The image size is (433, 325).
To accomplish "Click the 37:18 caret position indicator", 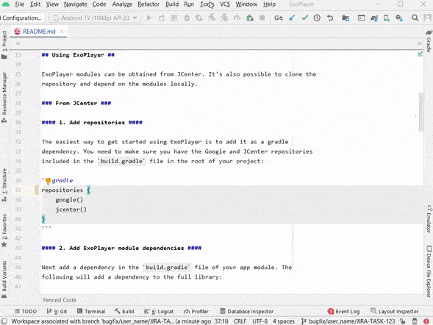I will [x=221, y=321].
